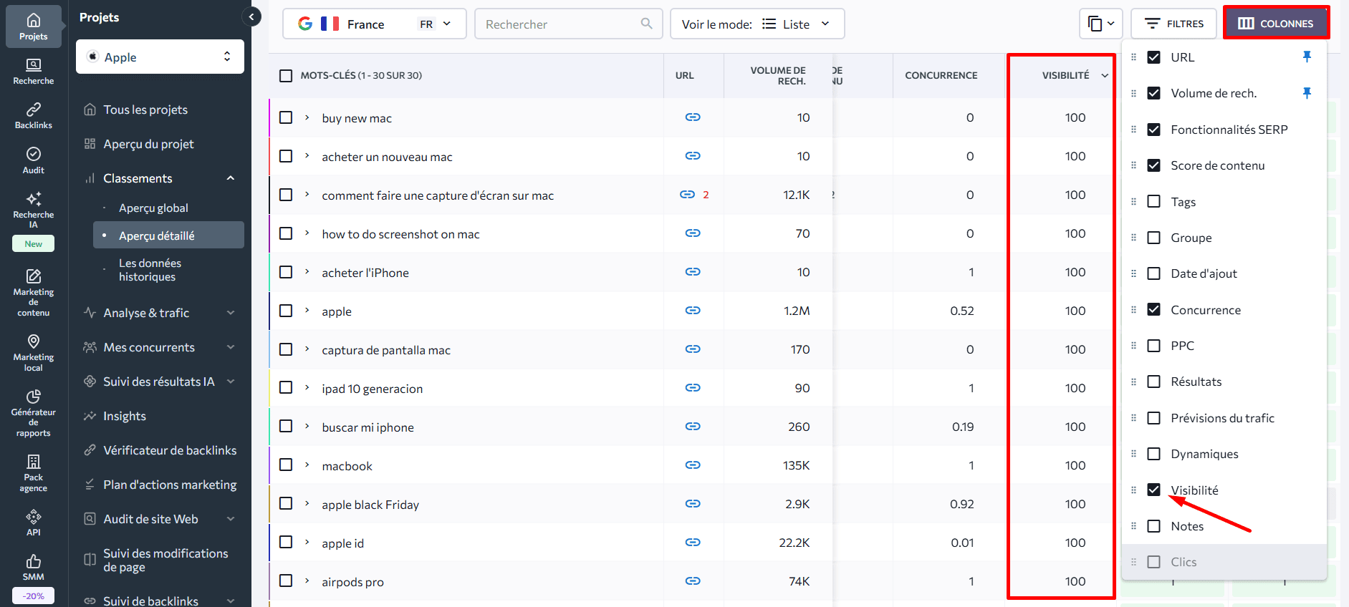Click keyword text 'acheter l'iPhone'
Viewport: 1349px width, 607px height.
pos(365,273)
